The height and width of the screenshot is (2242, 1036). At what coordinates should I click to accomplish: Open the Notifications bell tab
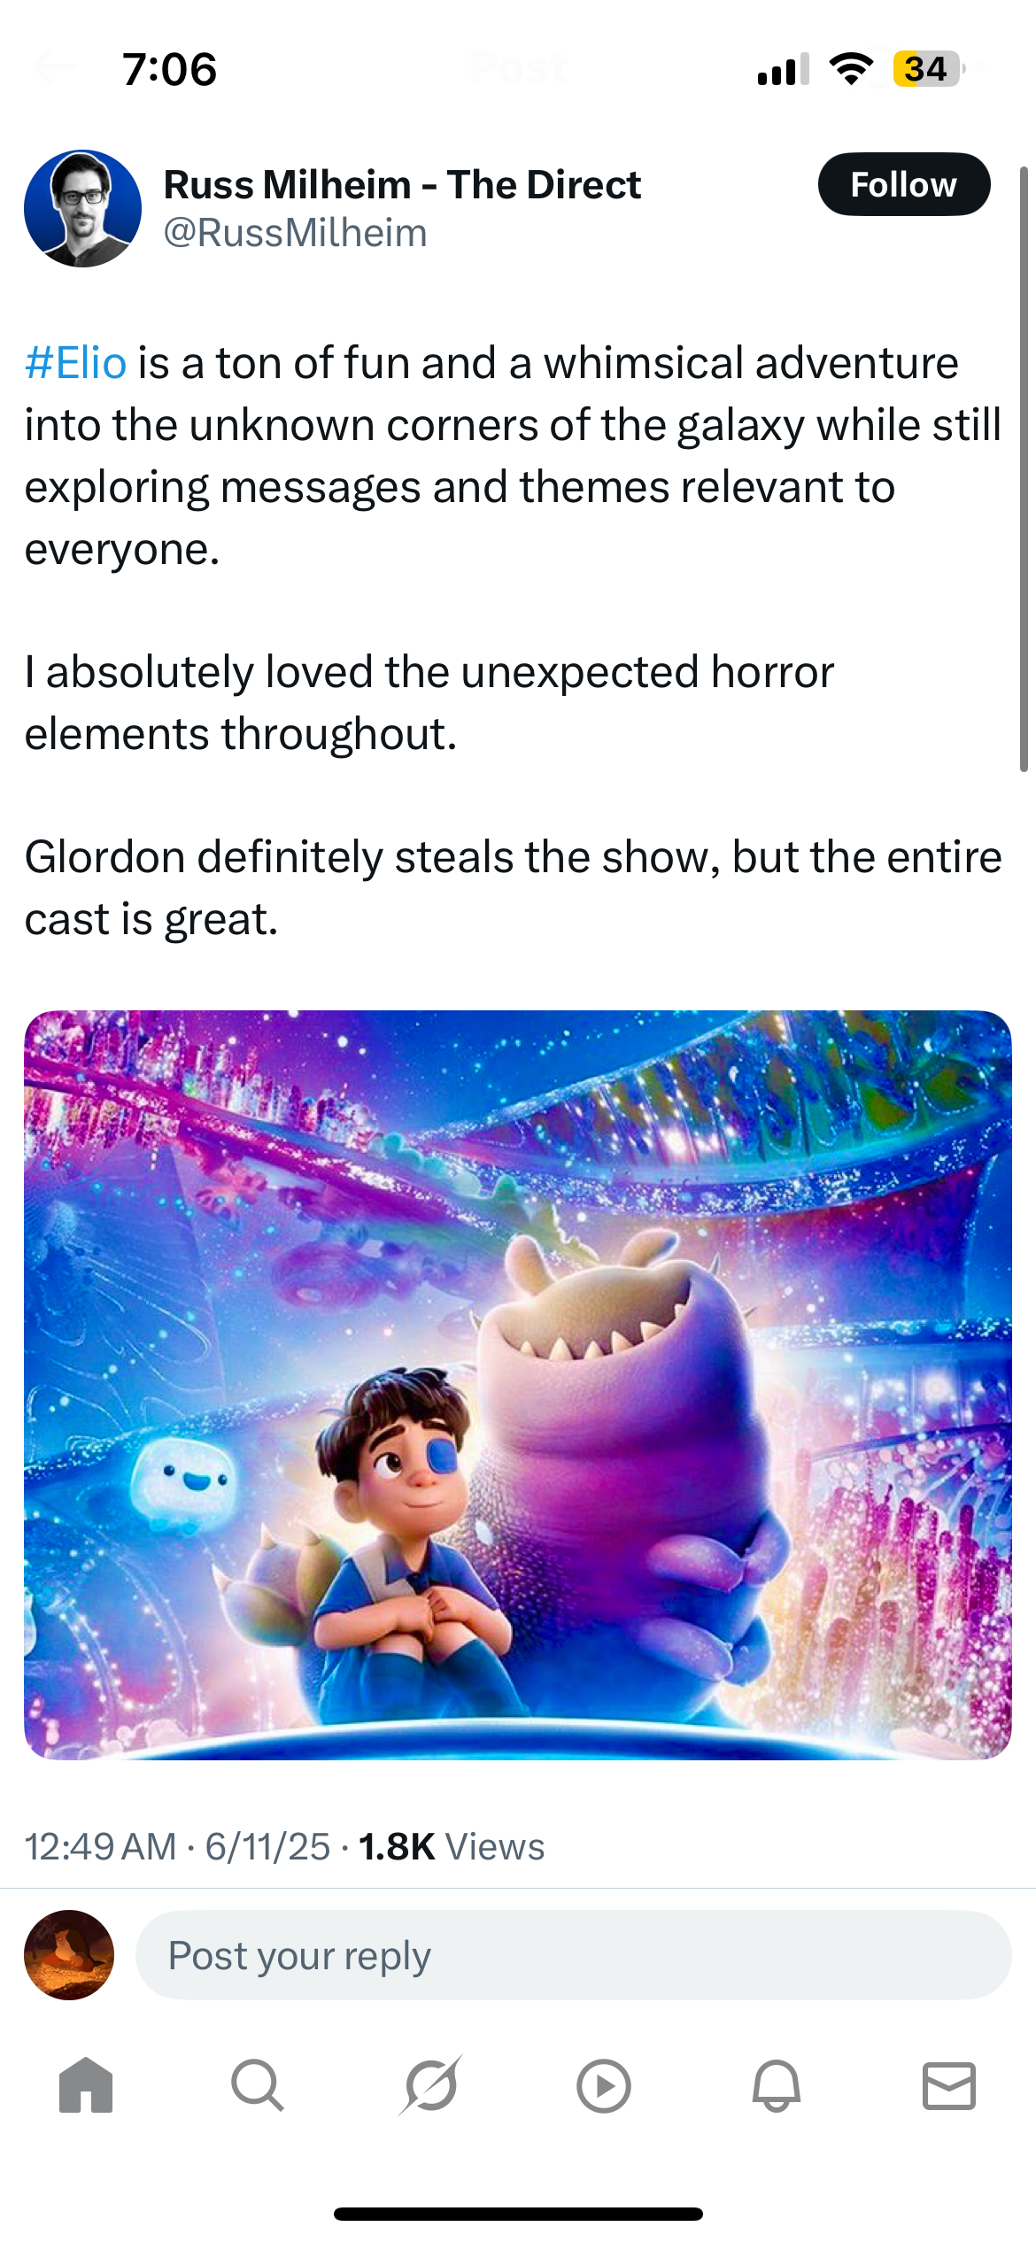click(x=777, y=2086)
